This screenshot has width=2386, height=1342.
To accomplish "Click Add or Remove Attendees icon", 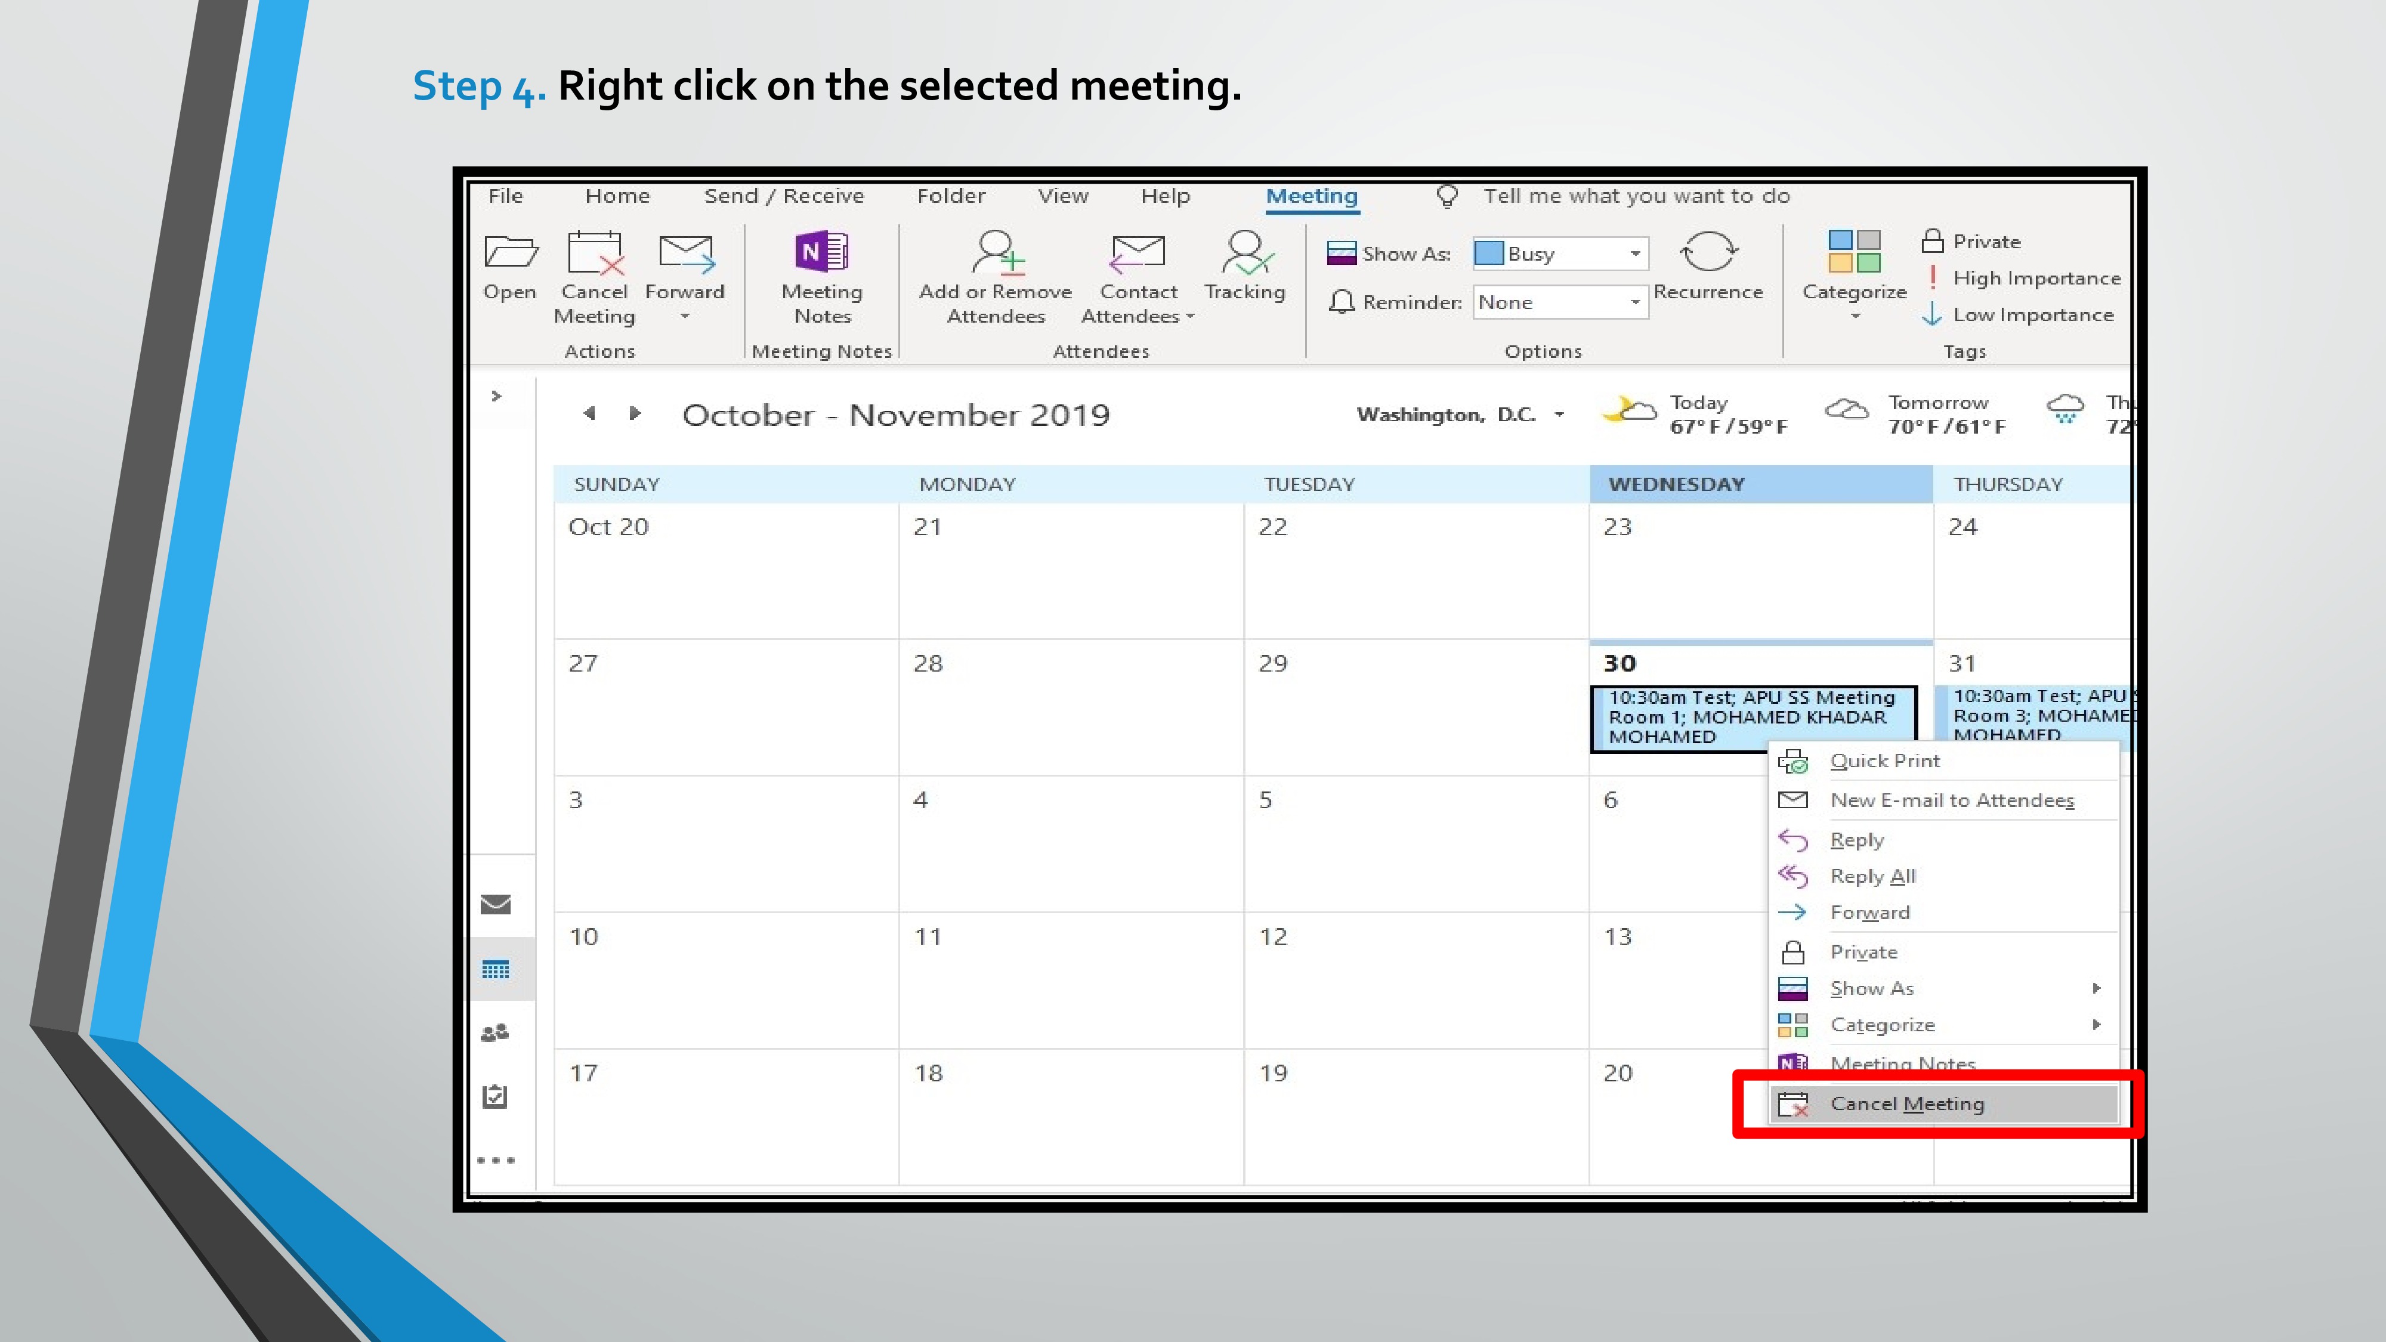I will (997, 253).
